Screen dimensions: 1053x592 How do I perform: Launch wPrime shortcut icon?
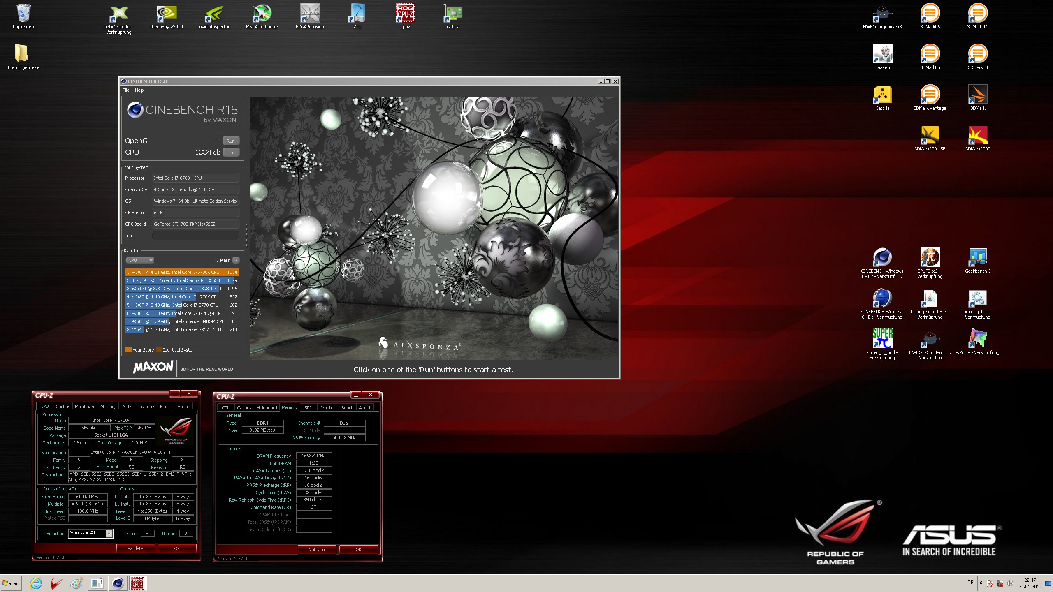click(978, 342)
